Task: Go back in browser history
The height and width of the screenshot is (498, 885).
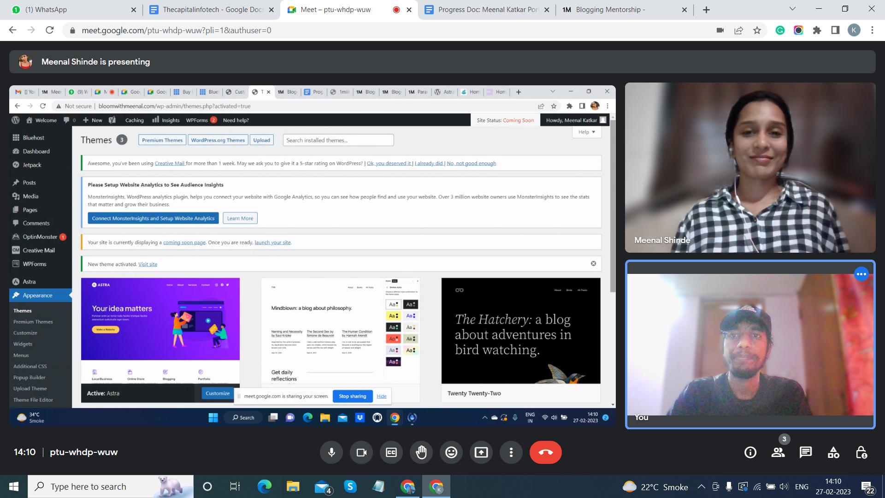Action: tap(13, 30)
